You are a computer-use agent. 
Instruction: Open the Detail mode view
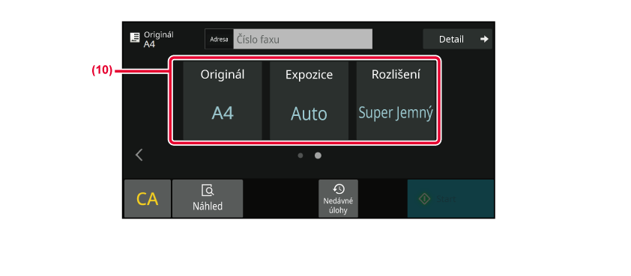point(458,39)
